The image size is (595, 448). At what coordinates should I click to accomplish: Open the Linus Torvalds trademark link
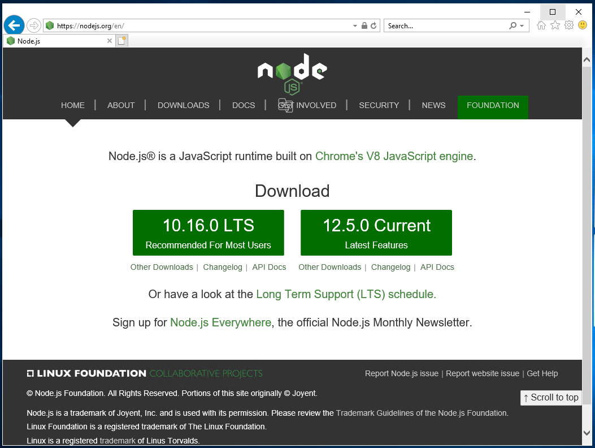pos(118,441)
